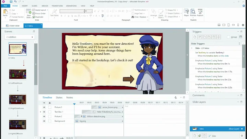Viewport: 247px width, 139px height.
Task: Click Story View button
Action: tap(13, 26)
